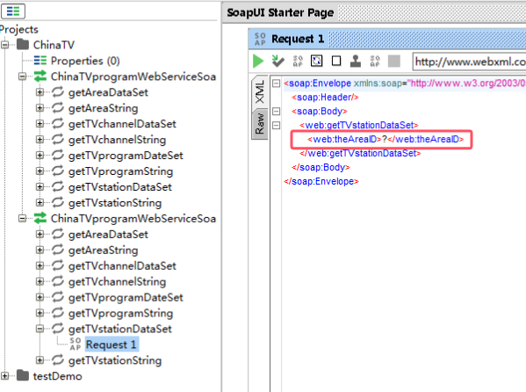Click the recreate request icon with blue arrows

click(x=317, y=61)
